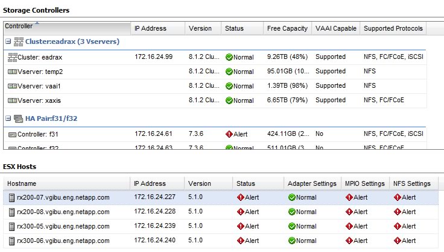Screen dimensions: 444x252
Task: Sort hosts by Hostname column
Action: pyautogui.click(x=66, y=183)
